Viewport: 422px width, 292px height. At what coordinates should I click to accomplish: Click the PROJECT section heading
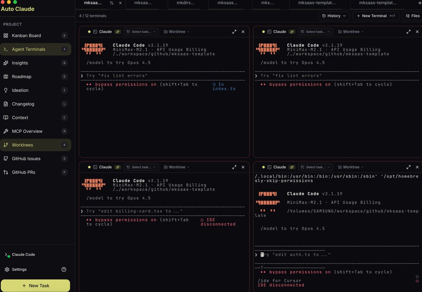click(13, 24)
